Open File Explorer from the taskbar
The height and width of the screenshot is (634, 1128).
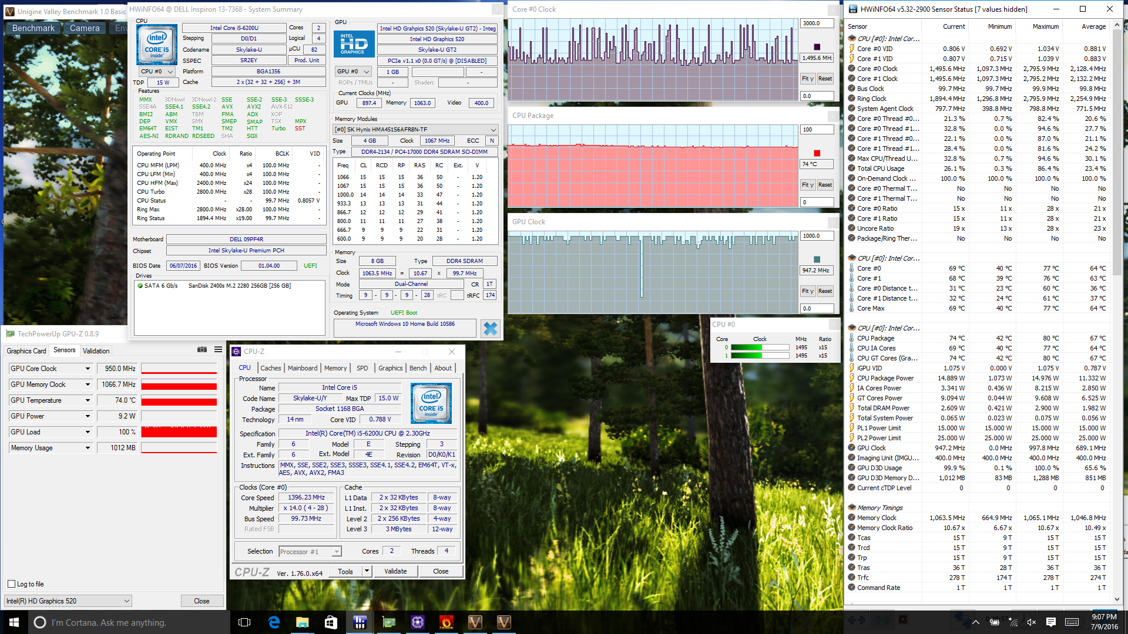pos(302,622)
